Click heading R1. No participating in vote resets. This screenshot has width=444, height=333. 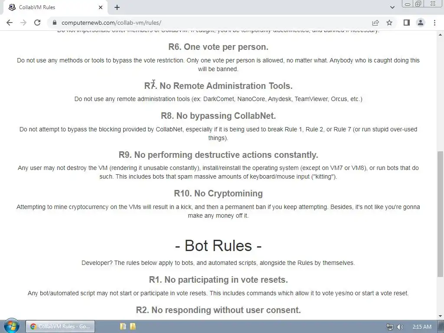coord(219,280)
